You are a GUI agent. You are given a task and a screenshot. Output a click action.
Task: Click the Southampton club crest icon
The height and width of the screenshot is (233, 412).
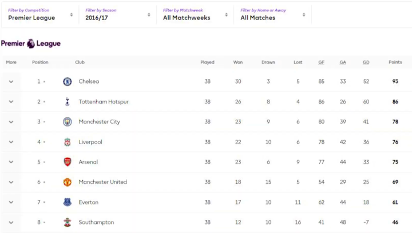pyautogui.click(x=68, y=222)
